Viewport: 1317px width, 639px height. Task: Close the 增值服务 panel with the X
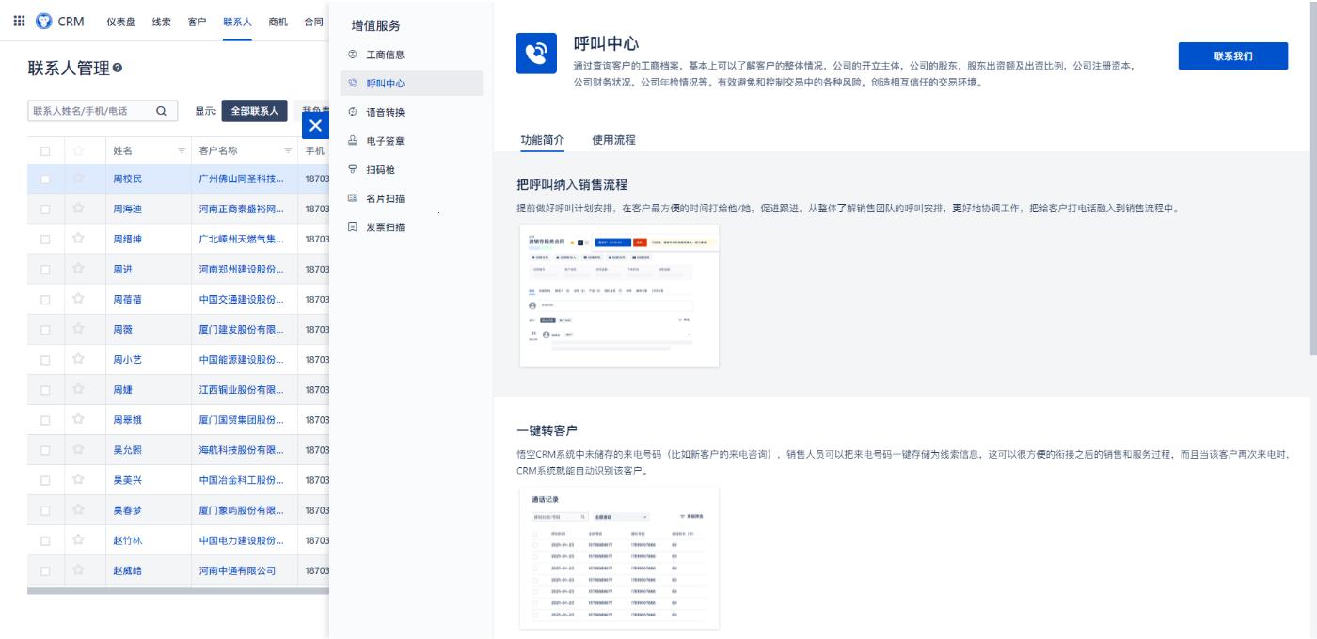(x=315, y=125)
